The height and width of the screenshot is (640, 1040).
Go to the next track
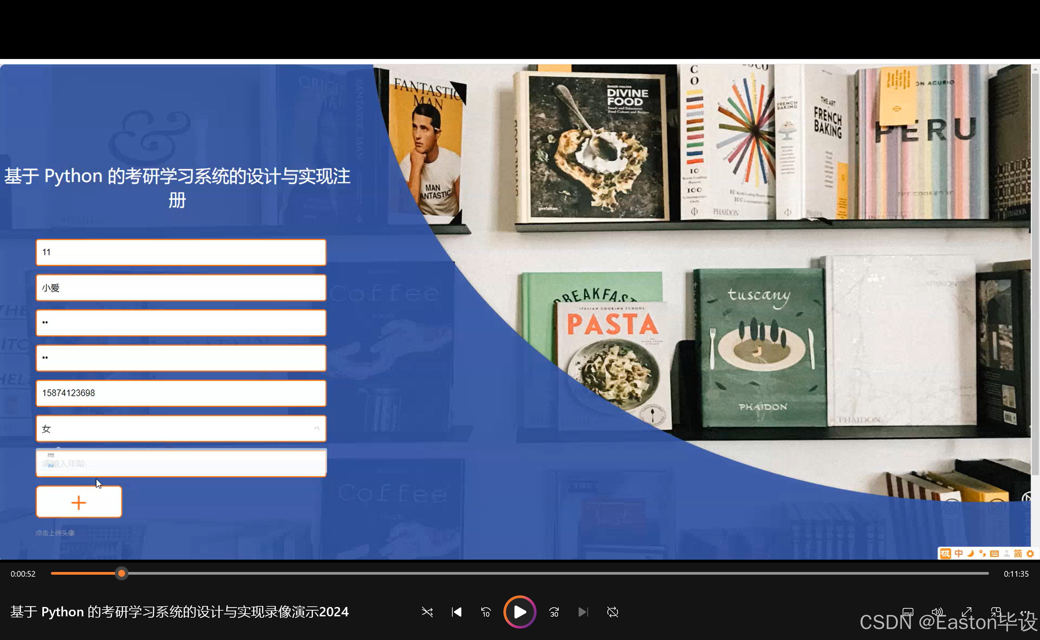coord(583,612)
